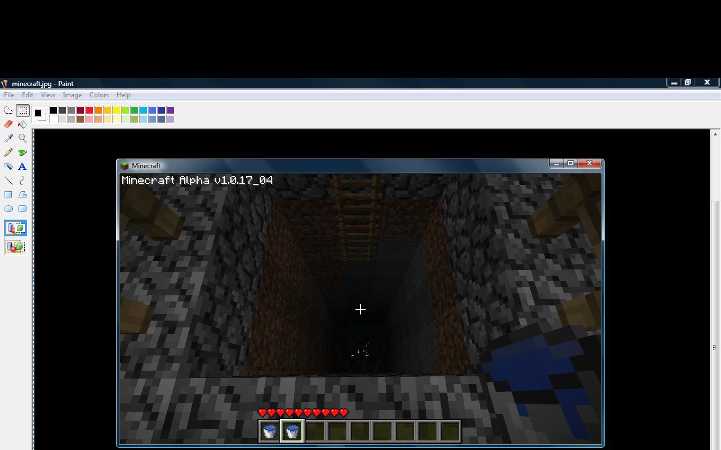This screenshot has width=721, height=450.
Task: Open the View menu
Action: tap(48, 95)
